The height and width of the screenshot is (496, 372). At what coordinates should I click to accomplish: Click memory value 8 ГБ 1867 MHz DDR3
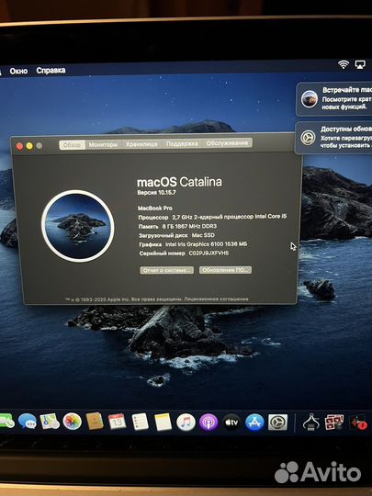[189, 226]
